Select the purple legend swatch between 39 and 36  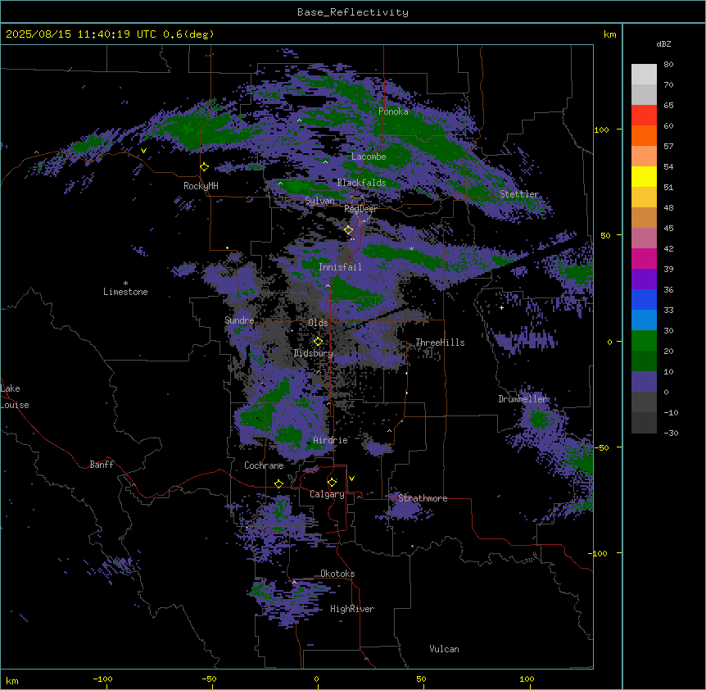click(x=644, y=279)
